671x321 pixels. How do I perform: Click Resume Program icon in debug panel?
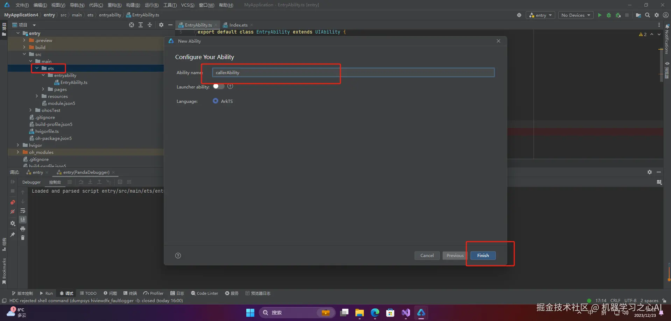coord(13,182)
